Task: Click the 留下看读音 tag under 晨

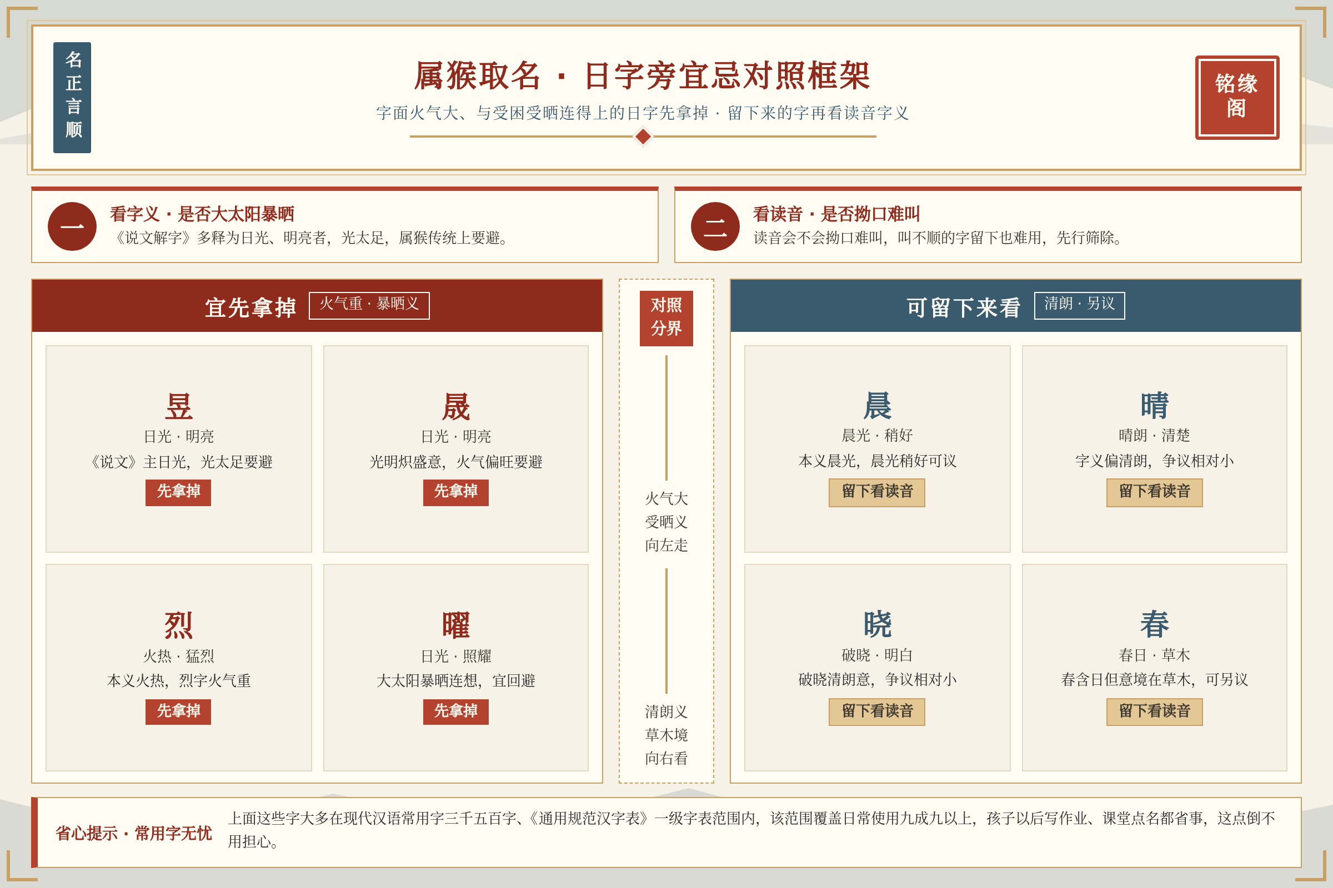Action: (x=877, y=492)
